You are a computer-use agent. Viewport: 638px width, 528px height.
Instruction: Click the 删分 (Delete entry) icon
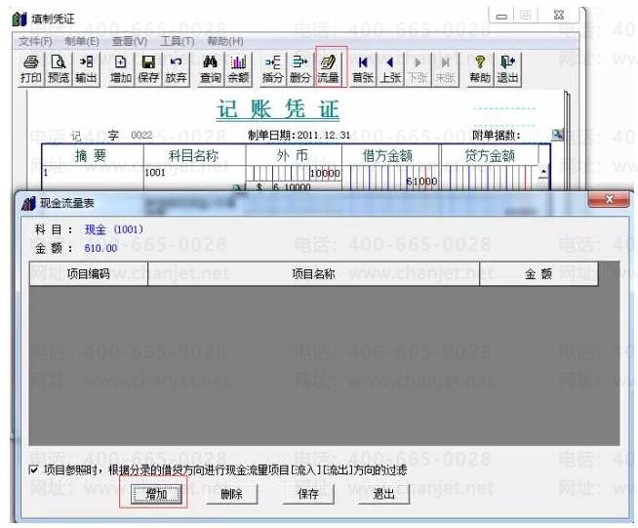[300, 69]
